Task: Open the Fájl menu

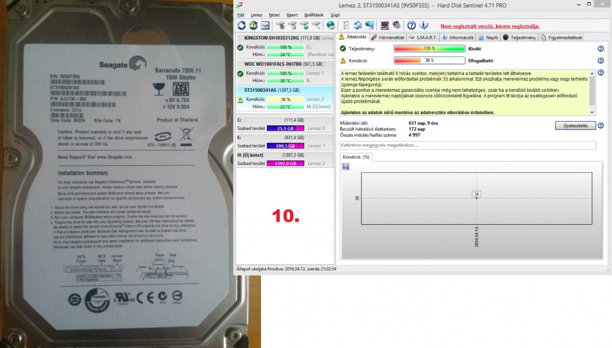Action: (x=241, y=15)
